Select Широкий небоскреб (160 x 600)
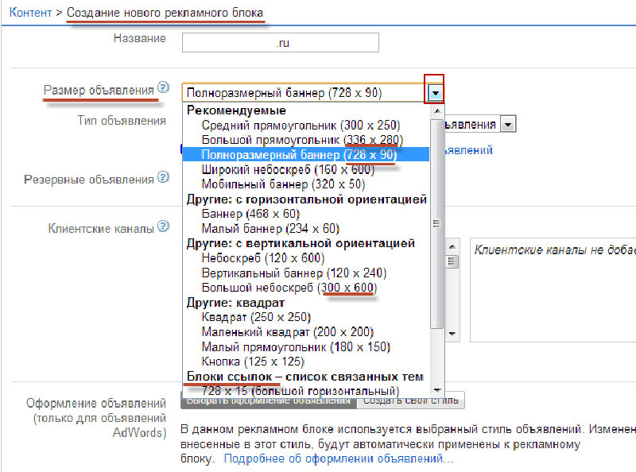This screenshot has height=472, width=636. (x=299, y=170)
